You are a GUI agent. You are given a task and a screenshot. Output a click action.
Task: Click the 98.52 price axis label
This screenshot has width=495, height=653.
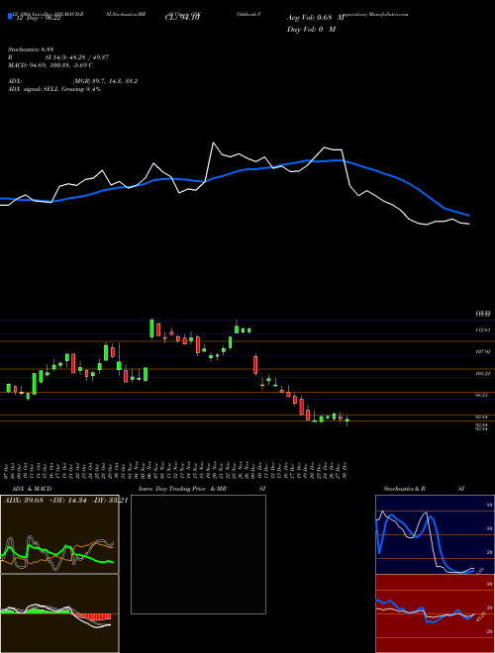click(x=482, y=395)
